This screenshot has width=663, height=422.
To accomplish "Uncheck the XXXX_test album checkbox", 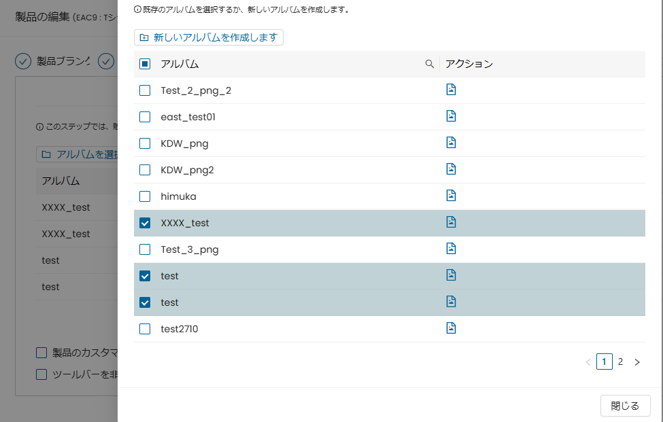I will pos(145,223).
